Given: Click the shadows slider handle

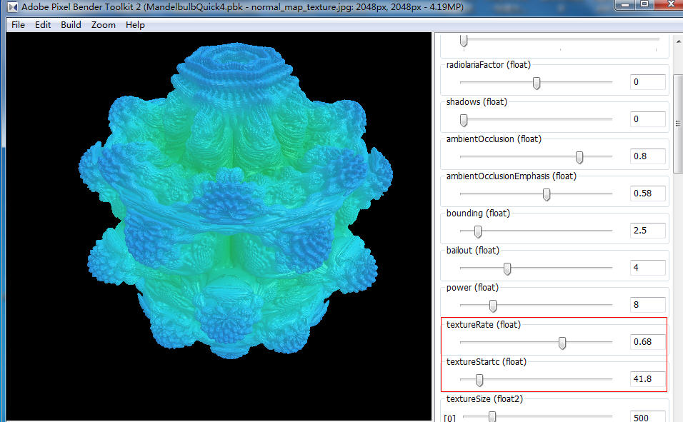Looking at the screenshot, I should pos(464,120).
